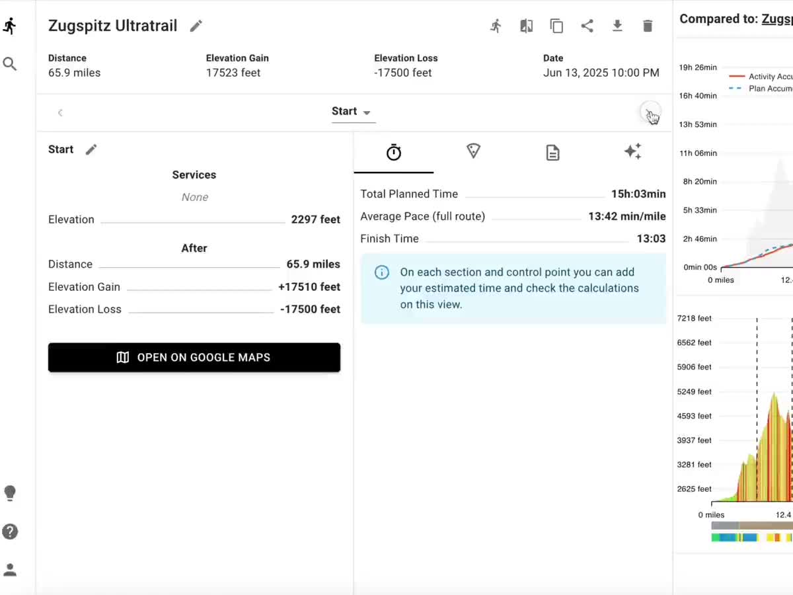
Task: Switch to the stopwatch timing tab
Action: [394, 153]
